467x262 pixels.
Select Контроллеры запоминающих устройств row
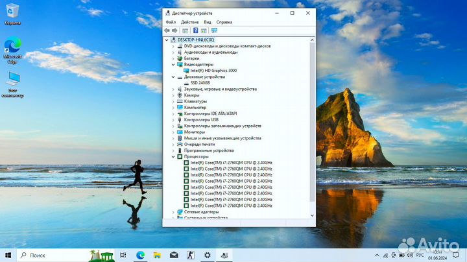tap(222, 126)
